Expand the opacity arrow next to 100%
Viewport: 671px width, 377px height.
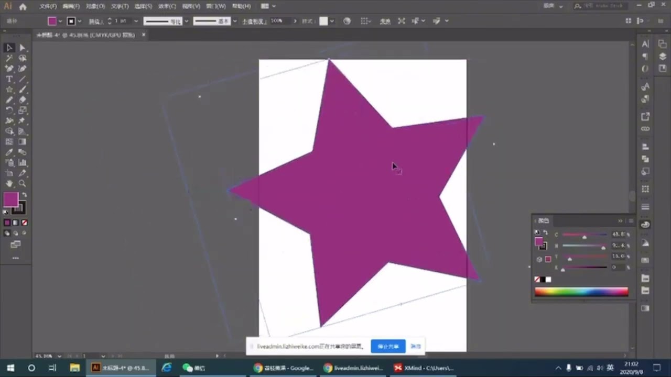(295, 21)
